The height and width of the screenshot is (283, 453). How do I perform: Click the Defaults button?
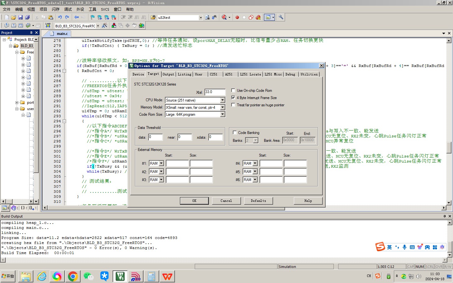tap(258, 201)
